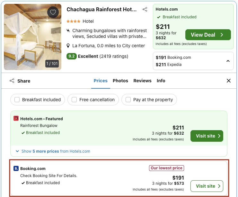Screen dimensions: 238x197
Task: Visit site for Hotels.com Rainforest Bungalow
Action: tap(207, 136)
